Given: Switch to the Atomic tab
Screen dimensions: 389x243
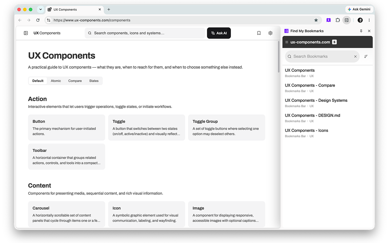Looking at the screenshot, I should pyautogui.click(x=56, y=81).
